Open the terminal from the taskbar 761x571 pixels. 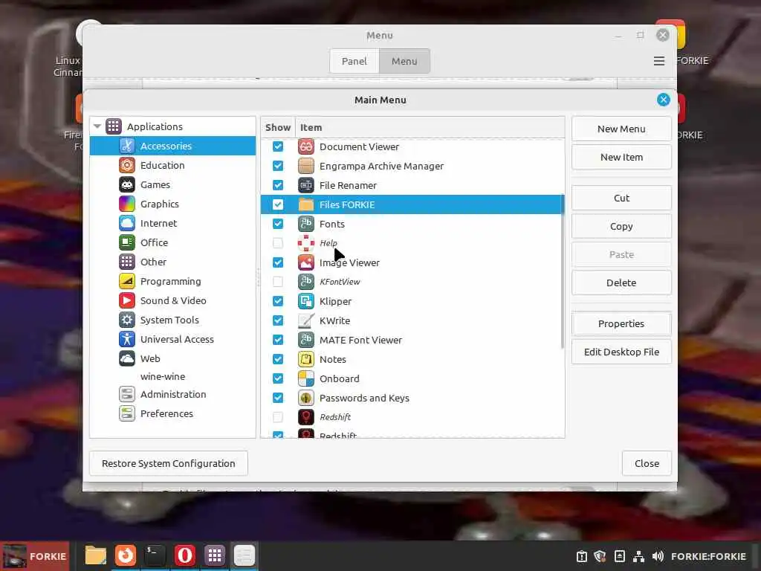pos(155,555)
